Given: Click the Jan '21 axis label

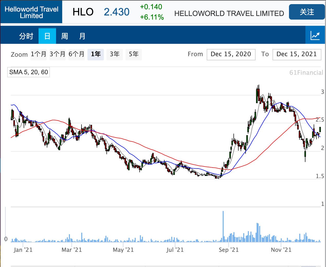Looking at the screenshot, I should pyautogui.click(x=23, y=250).
